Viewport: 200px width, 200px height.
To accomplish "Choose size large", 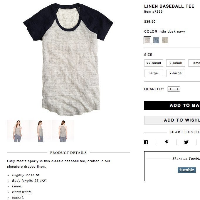I will (x=154, y=73).
